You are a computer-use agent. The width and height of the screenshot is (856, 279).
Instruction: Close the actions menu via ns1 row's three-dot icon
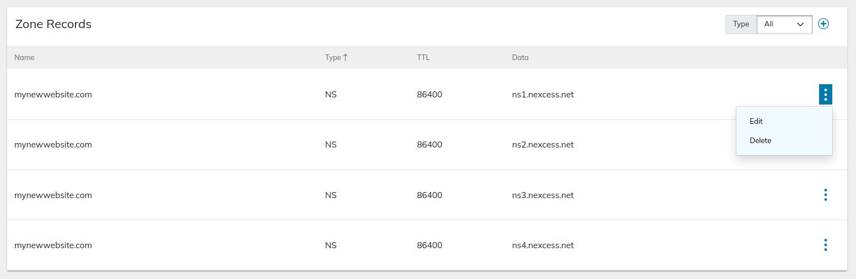(825, 95)
